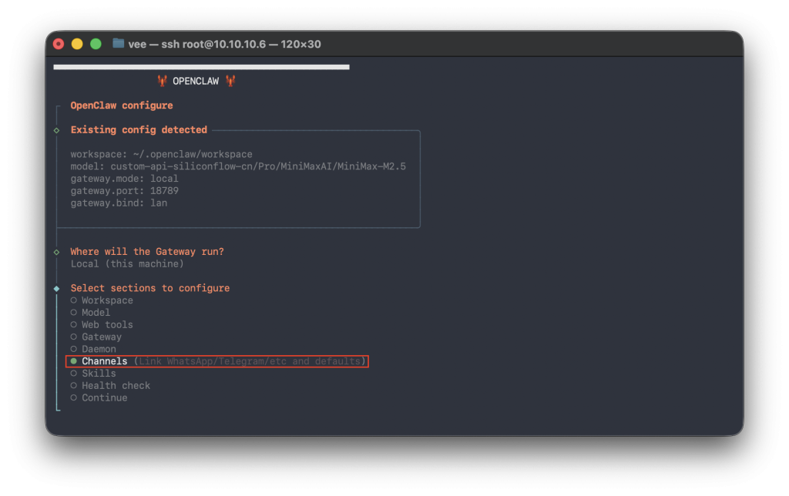This screenshot has height=496, width=789.
Task: Click the diamond marker beside Existing config detected
Action: [x=57, y=130]
